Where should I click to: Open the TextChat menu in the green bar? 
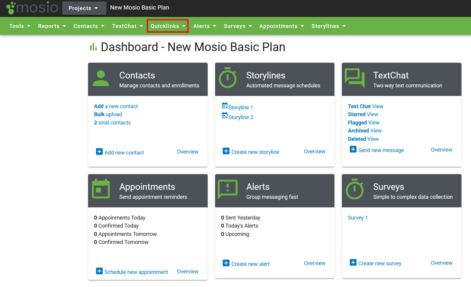pyautogui.click(x=127, y=26)
